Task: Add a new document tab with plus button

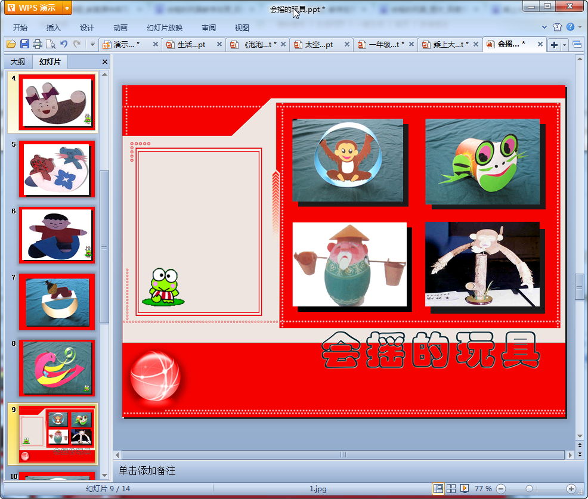Action: [554, 45]
